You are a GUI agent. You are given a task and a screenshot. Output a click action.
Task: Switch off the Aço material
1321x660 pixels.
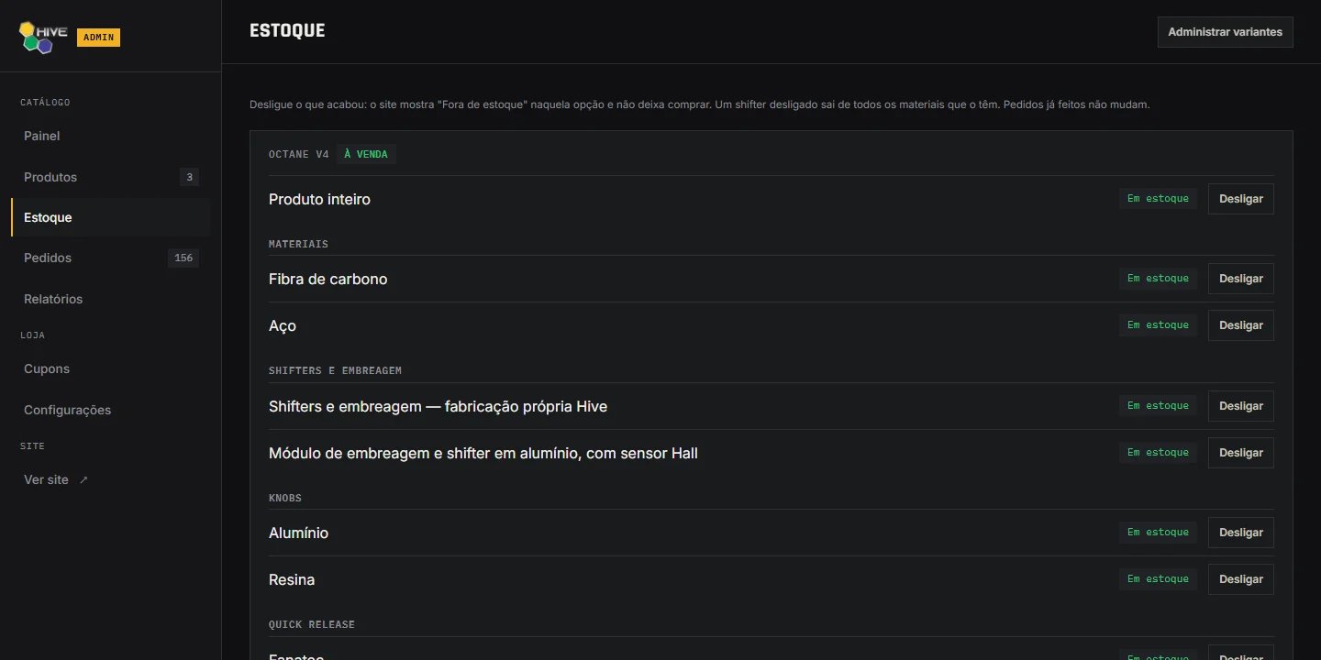1240,325
